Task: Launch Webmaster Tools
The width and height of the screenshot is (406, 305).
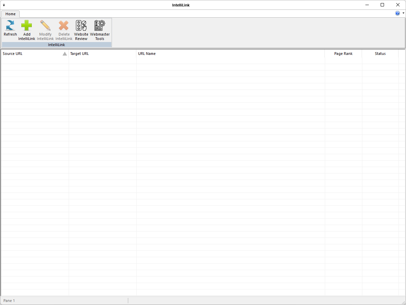Action: coord(100,26)
